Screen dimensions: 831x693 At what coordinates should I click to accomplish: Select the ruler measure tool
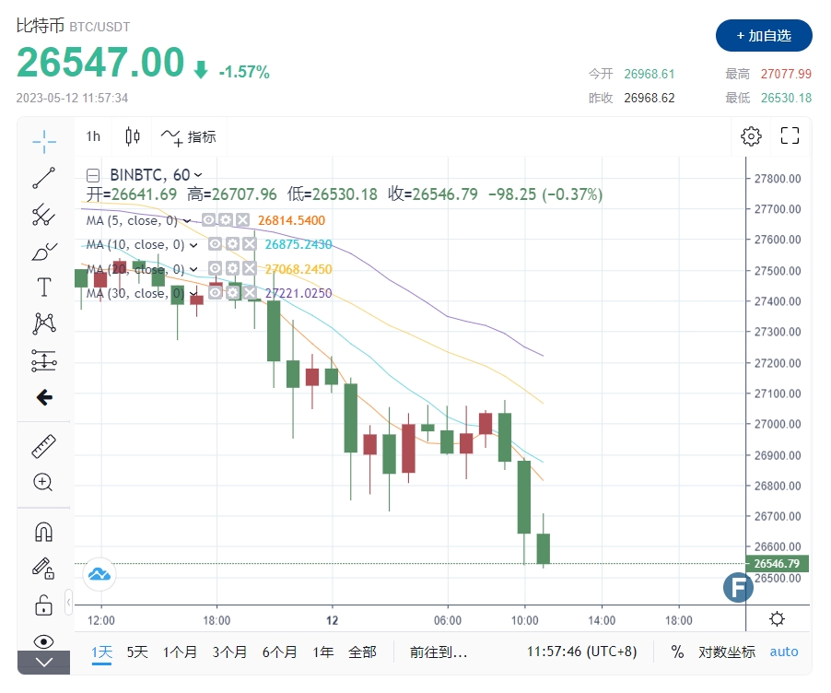click(43, 447)
